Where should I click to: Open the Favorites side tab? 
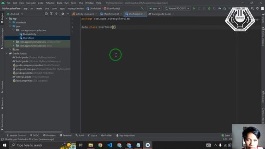tap(2, 103)
